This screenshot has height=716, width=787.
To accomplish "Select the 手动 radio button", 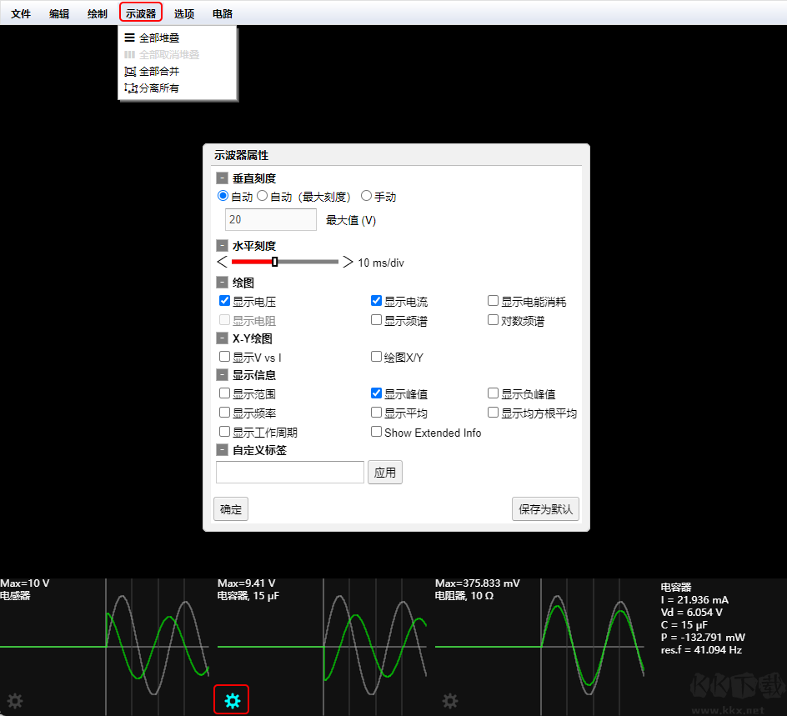I will [x=367, y=196].
